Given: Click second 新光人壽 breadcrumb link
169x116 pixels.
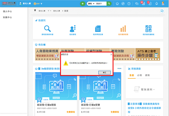Looking at the screenshot, I should tap(57, 11).
